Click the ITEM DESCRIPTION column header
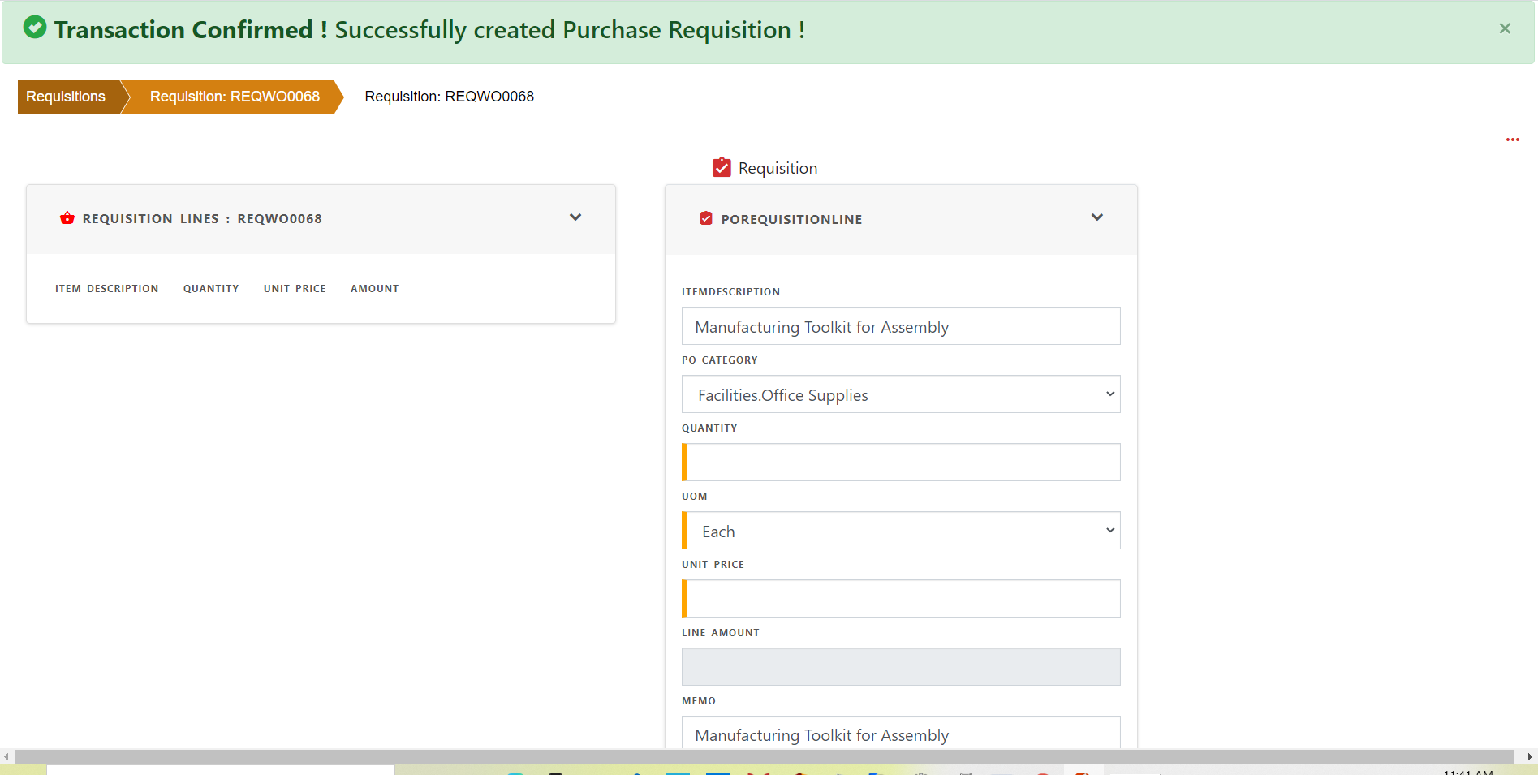The height and width of the screenshot is (775, 1538). tap(107, 289)
